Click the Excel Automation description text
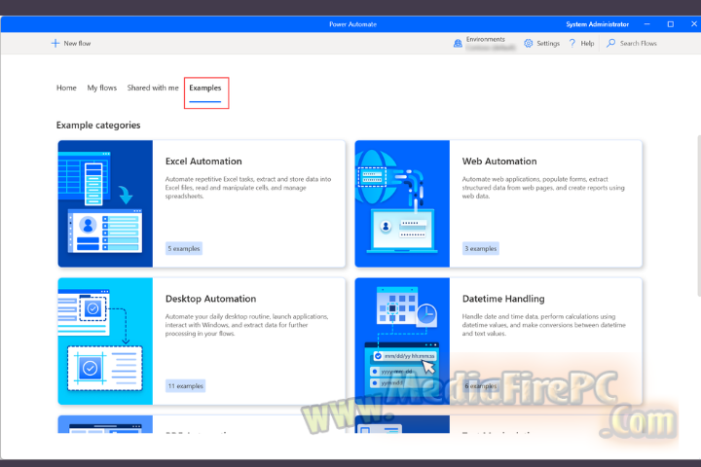 pos(248,188)
